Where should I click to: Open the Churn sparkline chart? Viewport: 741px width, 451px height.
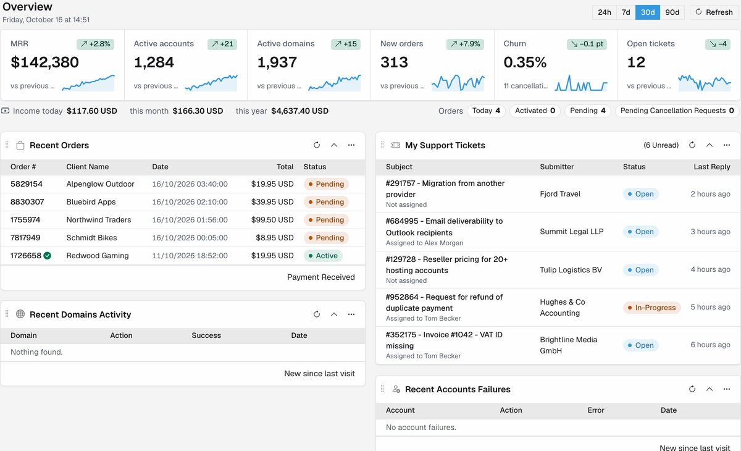pyautogui.click(x=581, y=83)
